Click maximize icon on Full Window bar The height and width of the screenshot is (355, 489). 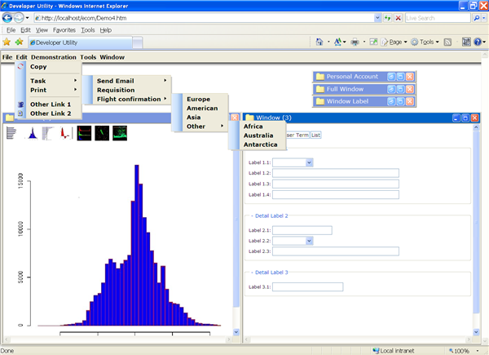coord(400,89)
